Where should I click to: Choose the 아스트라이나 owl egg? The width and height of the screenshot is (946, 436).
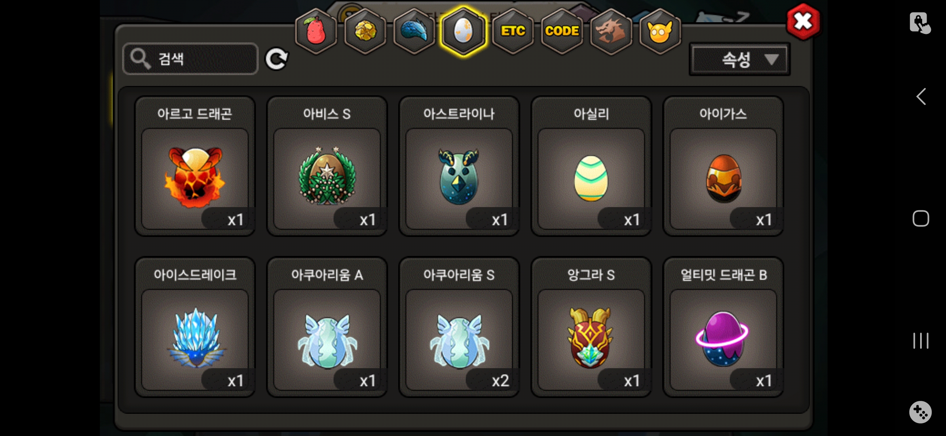(x=459, y=166)
